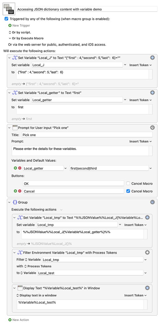
Task: Click the green plus beside New Action
Action: point(10,320)
